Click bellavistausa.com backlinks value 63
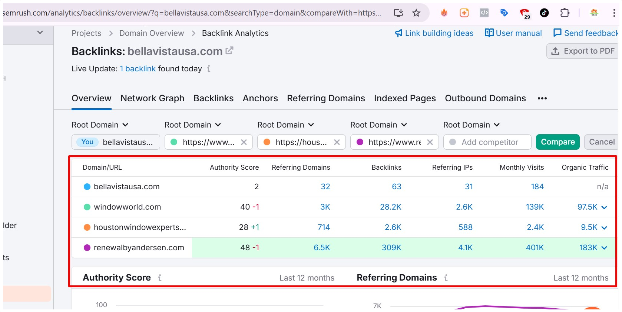The image size is (622, 312). click(397, 187)
